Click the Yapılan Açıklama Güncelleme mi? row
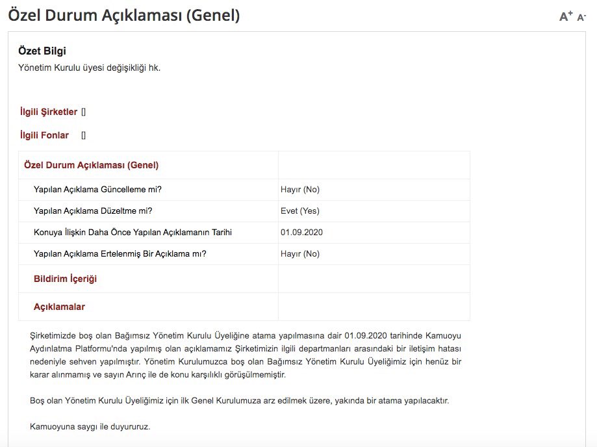The width and height of the screenshot is (597, 447). click(97, 190)
